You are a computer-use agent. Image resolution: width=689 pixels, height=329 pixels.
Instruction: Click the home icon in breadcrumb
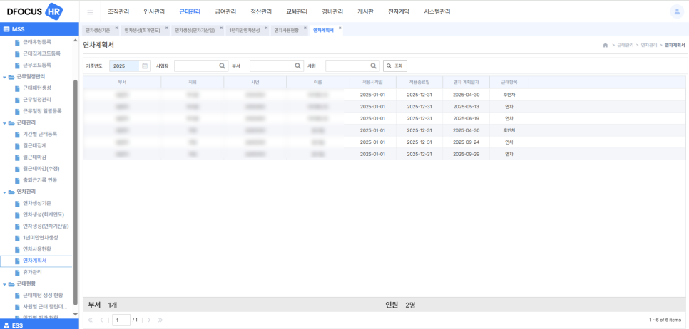(x=605, y=45)
